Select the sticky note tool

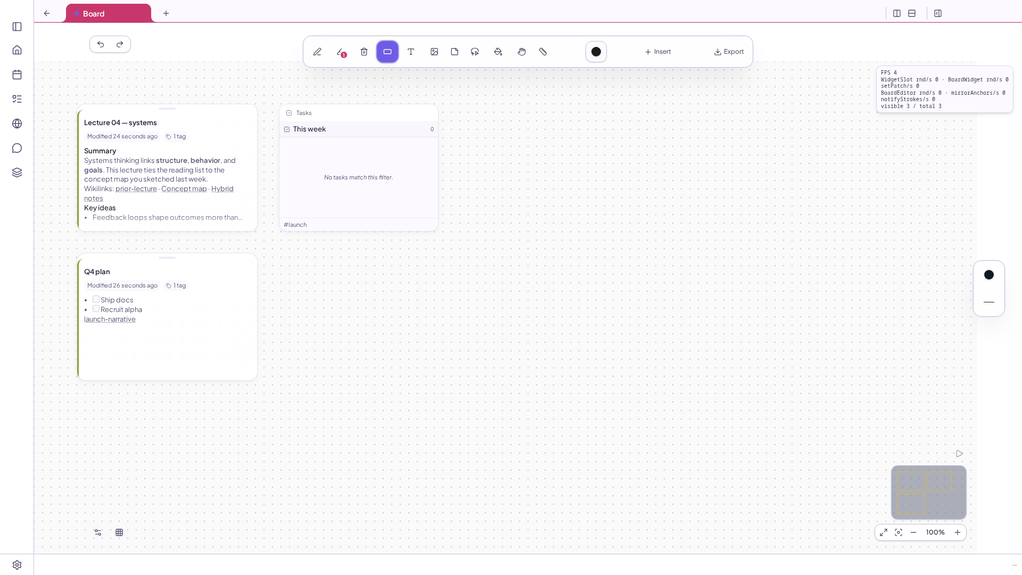(455, 52)
